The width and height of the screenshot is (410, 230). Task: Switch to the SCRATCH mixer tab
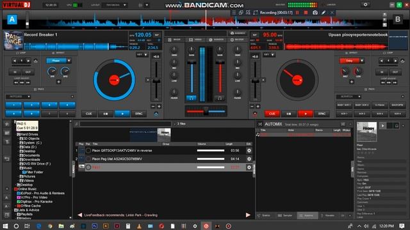click(x=216, y=40)
